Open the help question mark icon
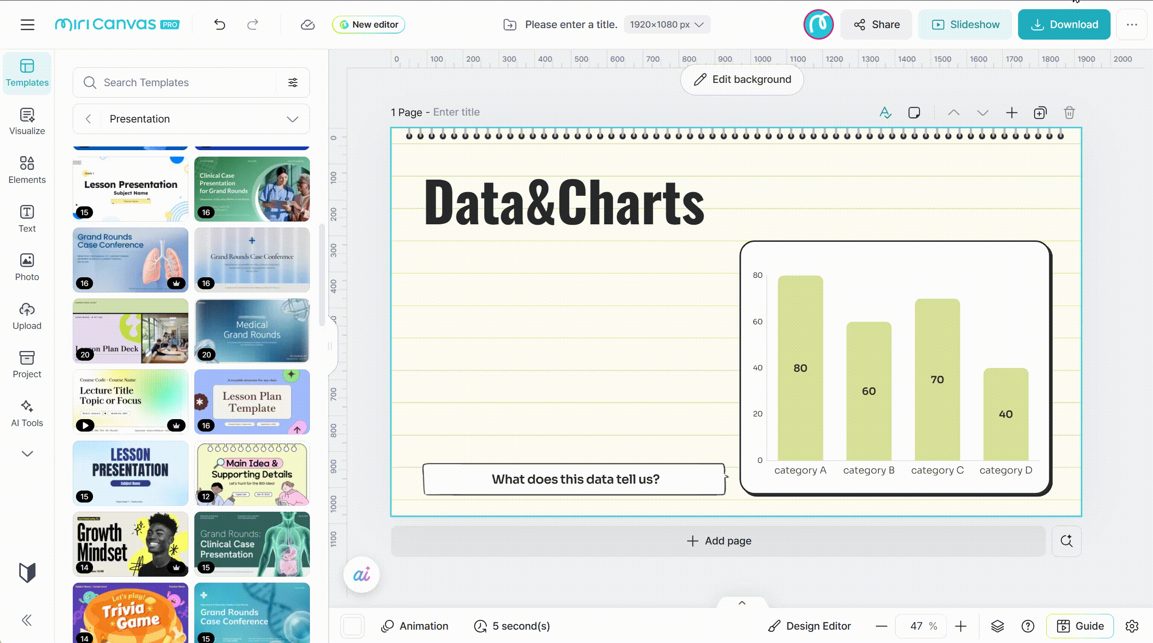The image size is (1153, 643). 1028,626
